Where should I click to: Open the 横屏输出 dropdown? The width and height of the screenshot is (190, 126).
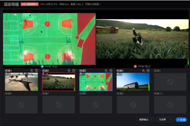click(x=145, y=120)
